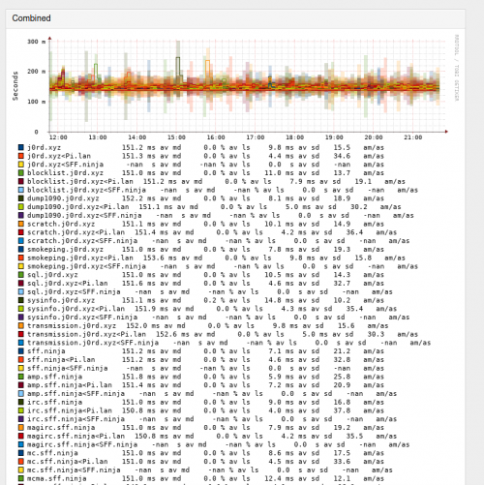
Task: Select the blocklist.j0rd.xyz<Pi.lan legend label
Action: pyautogui.click(x=80, y=181)
